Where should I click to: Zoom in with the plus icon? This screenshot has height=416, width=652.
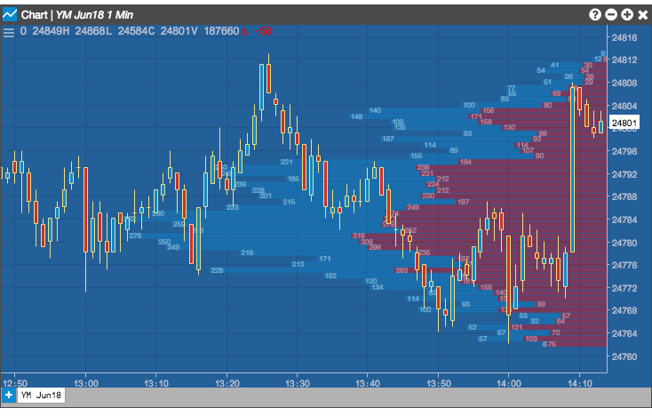coord(626,15)
